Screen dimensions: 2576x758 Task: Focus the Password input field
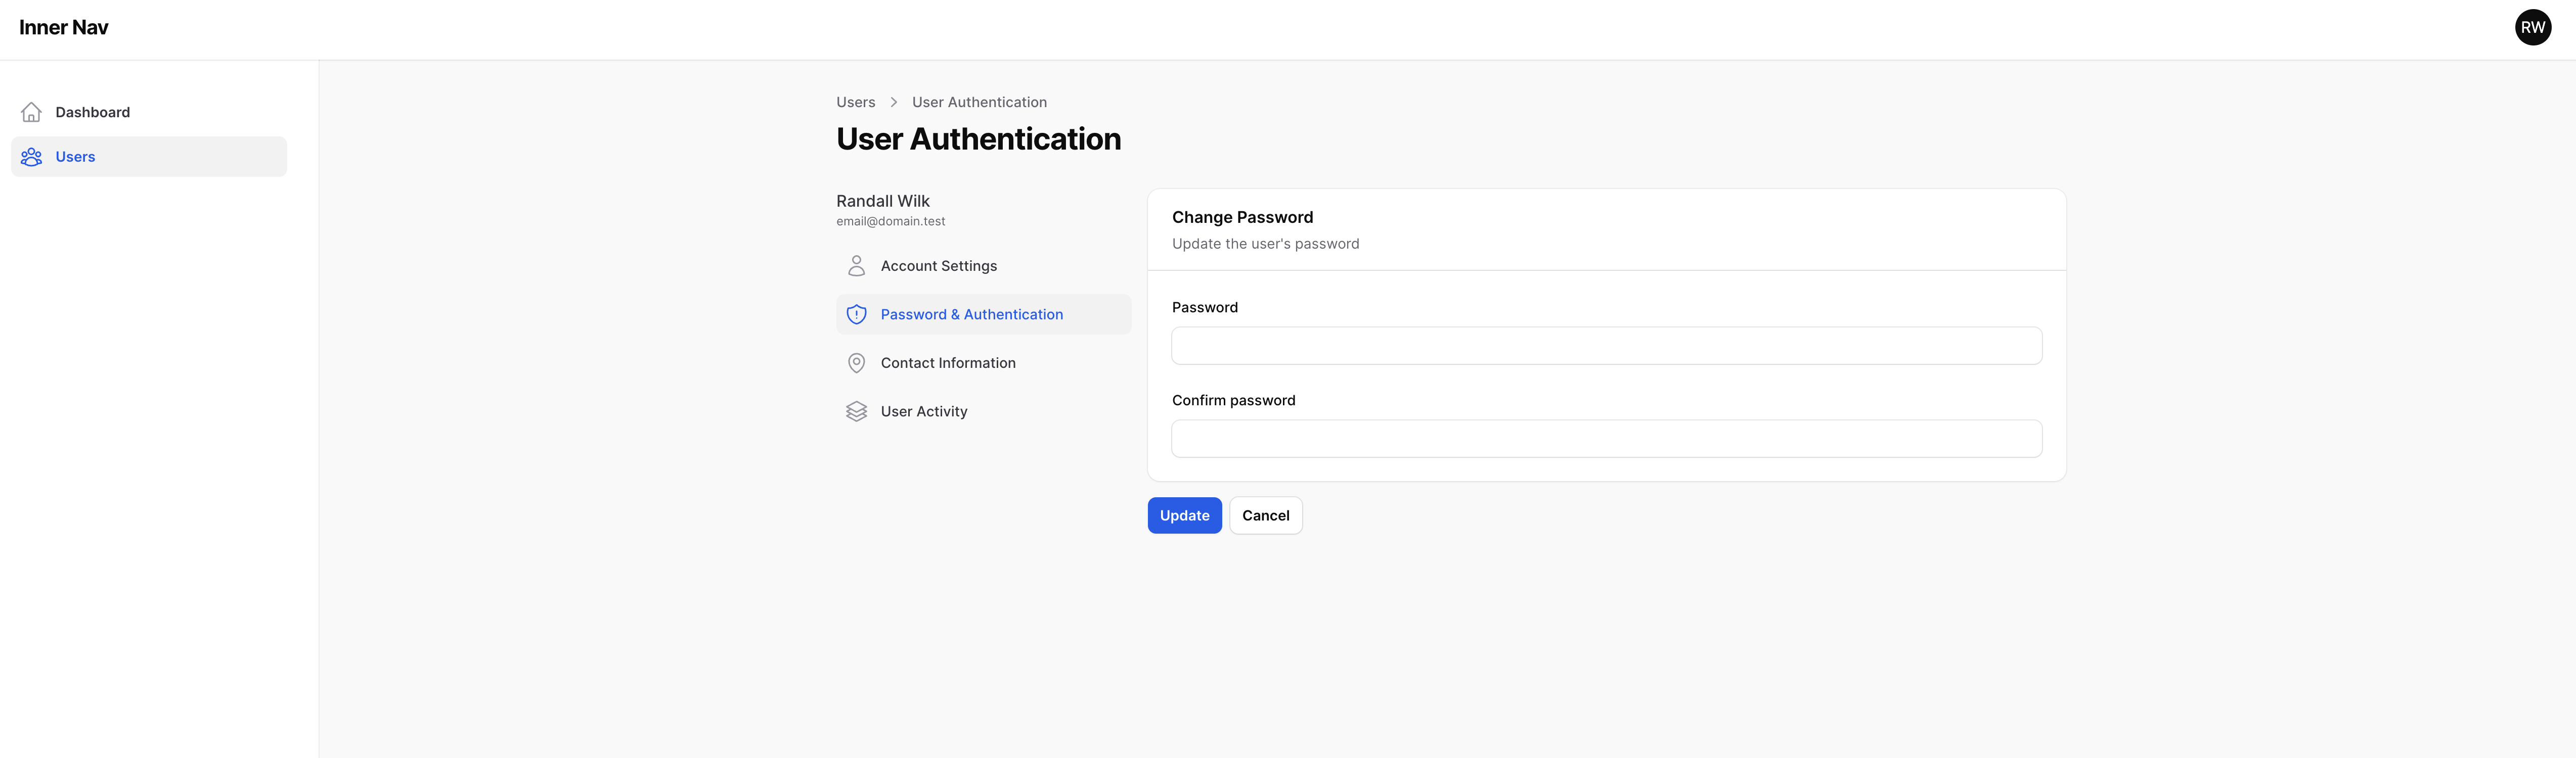point(1606,346)
